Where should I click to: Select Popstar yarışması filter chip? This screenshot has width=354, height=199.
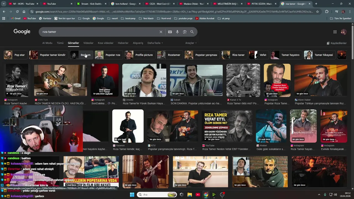[202, 55]
